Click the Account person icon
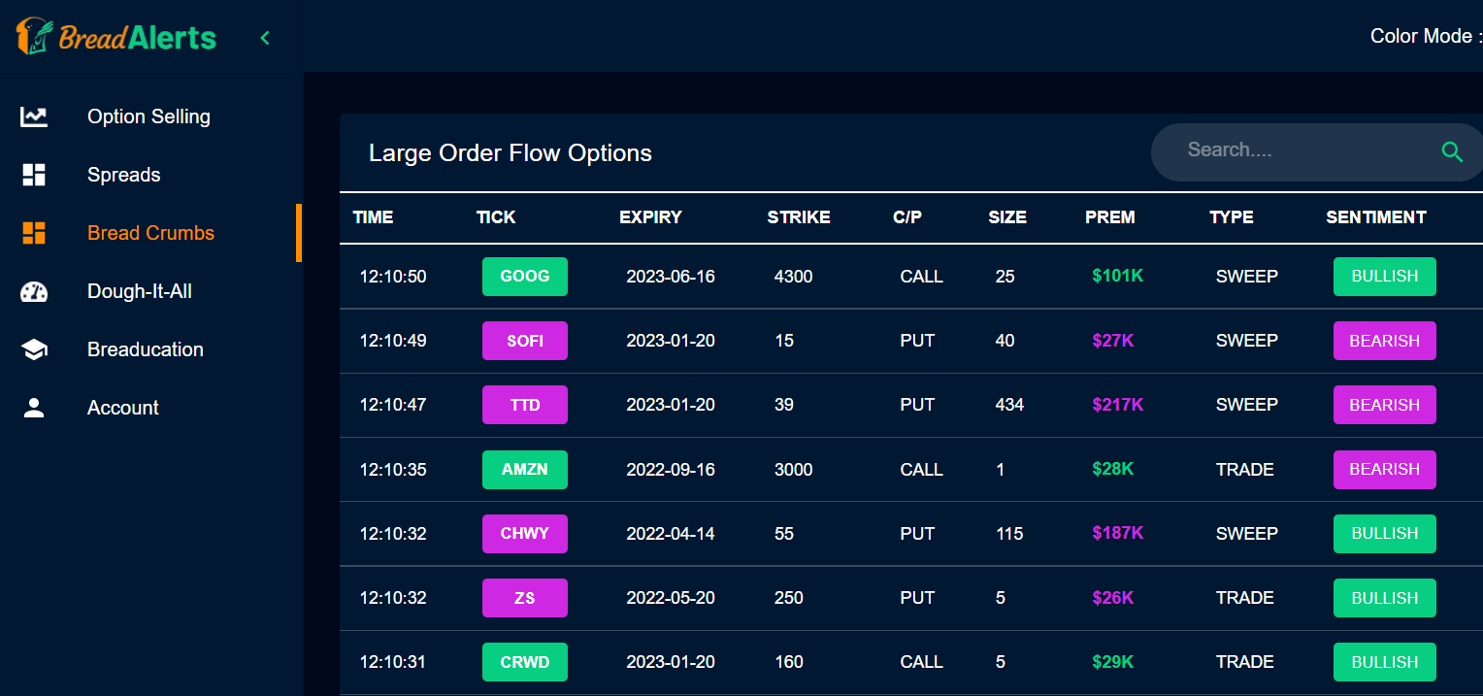This screenshot has width=1483, height=696. click(34, 408)
